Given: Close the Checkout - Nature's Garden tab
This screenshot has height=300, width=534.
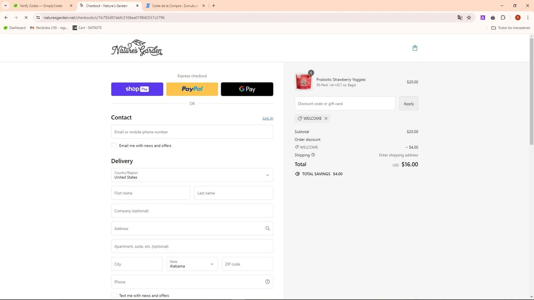Looking at the screenshot, I should (137, 6).
